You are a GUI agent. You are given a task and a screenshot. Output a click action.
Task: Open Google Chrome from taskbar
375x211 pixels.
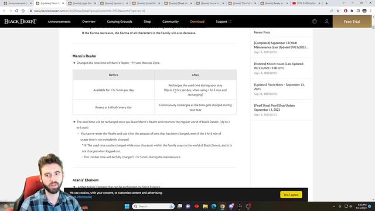click(x=223, y=206)
